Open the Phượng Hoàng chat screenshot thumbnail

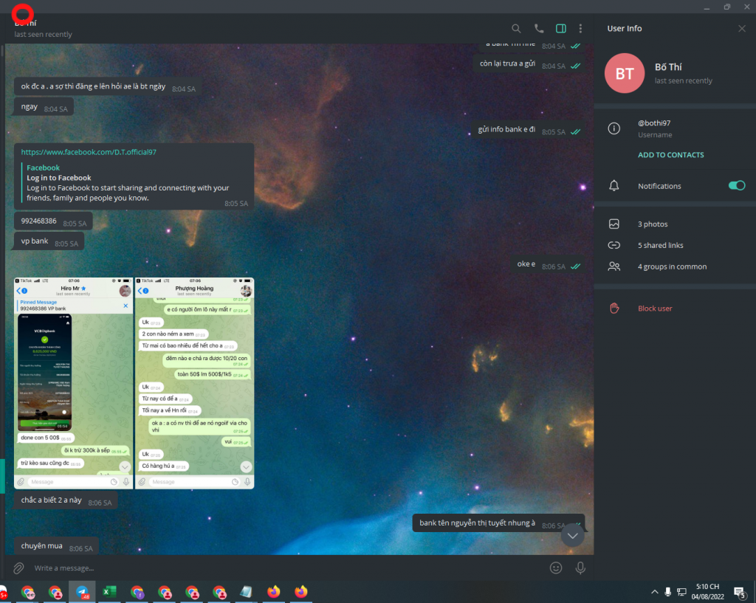pos(194,383)
